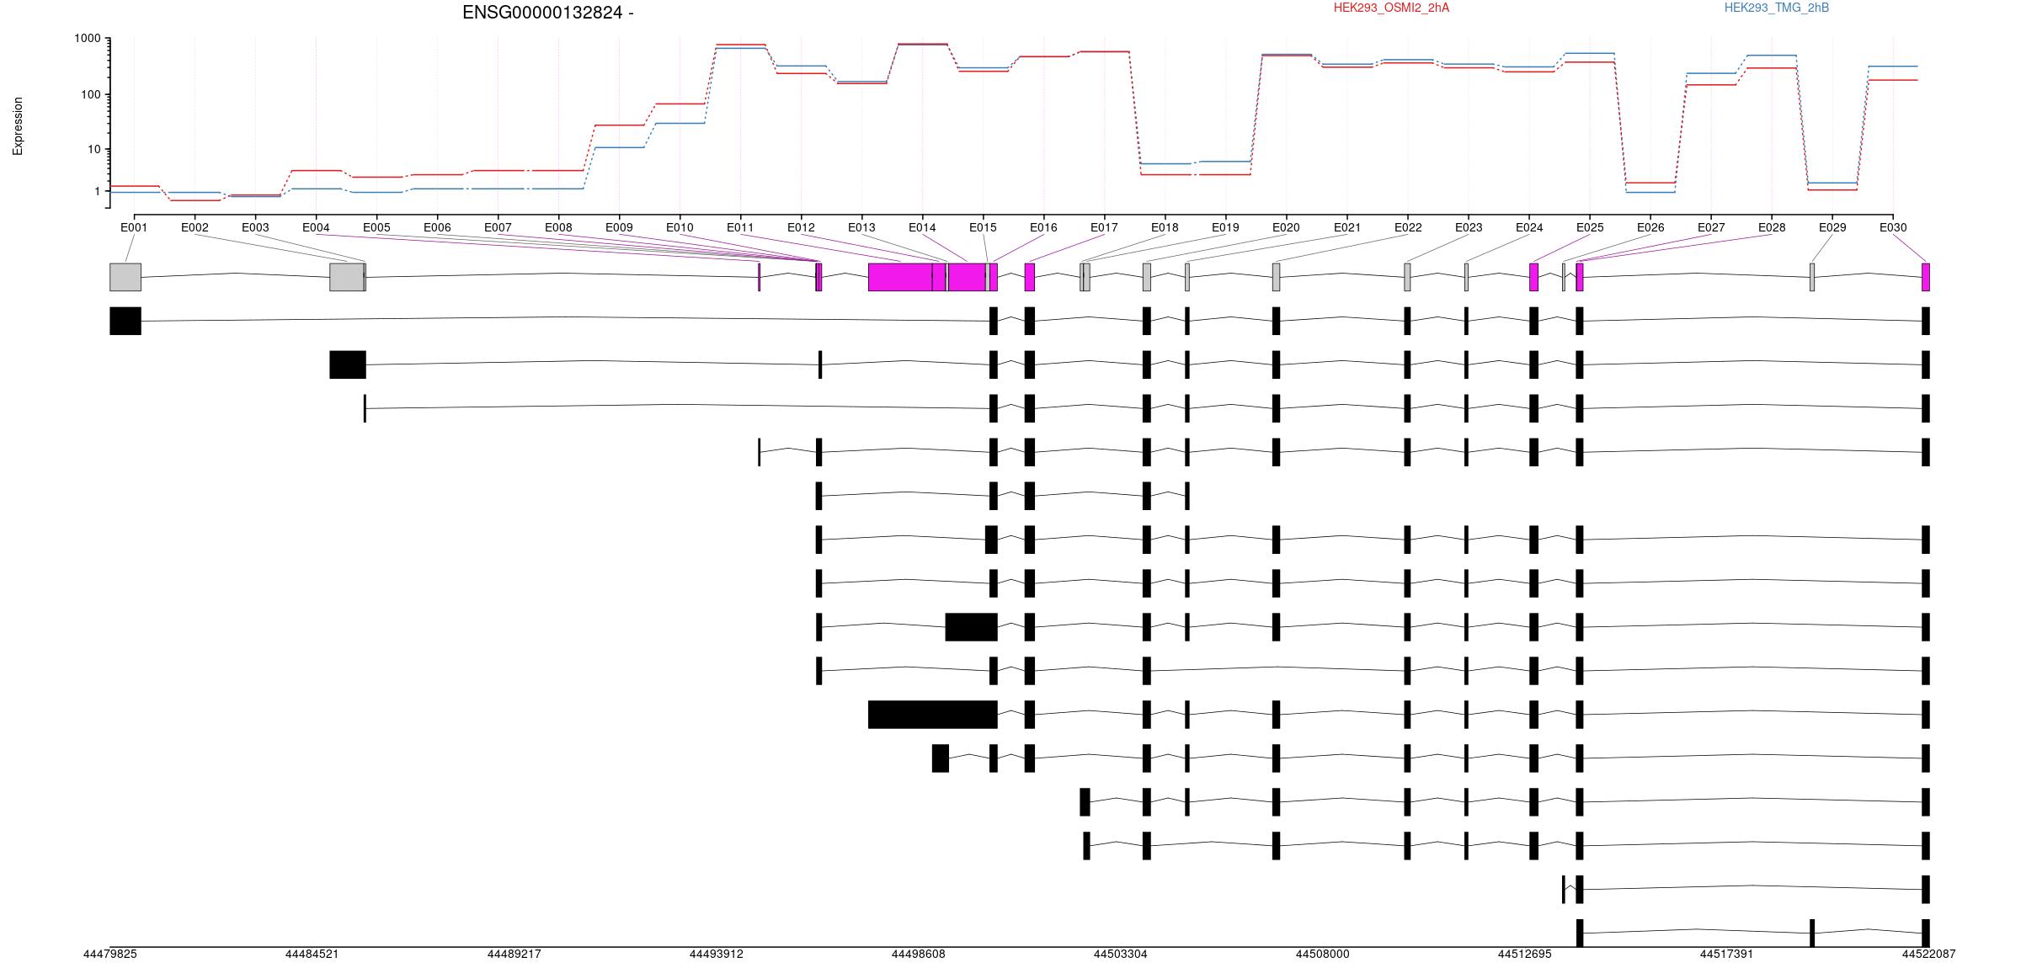The image size is (2021, 968).
Task: Select the widest black exon block among the transcripts
Action: (x=933, y=715)
